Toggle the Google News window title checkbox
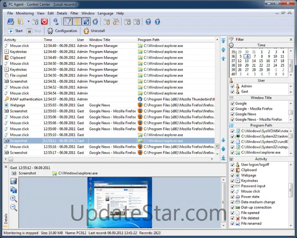 click(x=232, y=114)
